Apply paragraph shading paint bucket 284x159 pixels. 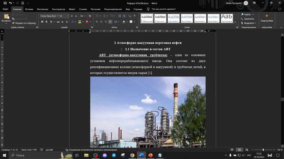[124, 22]
